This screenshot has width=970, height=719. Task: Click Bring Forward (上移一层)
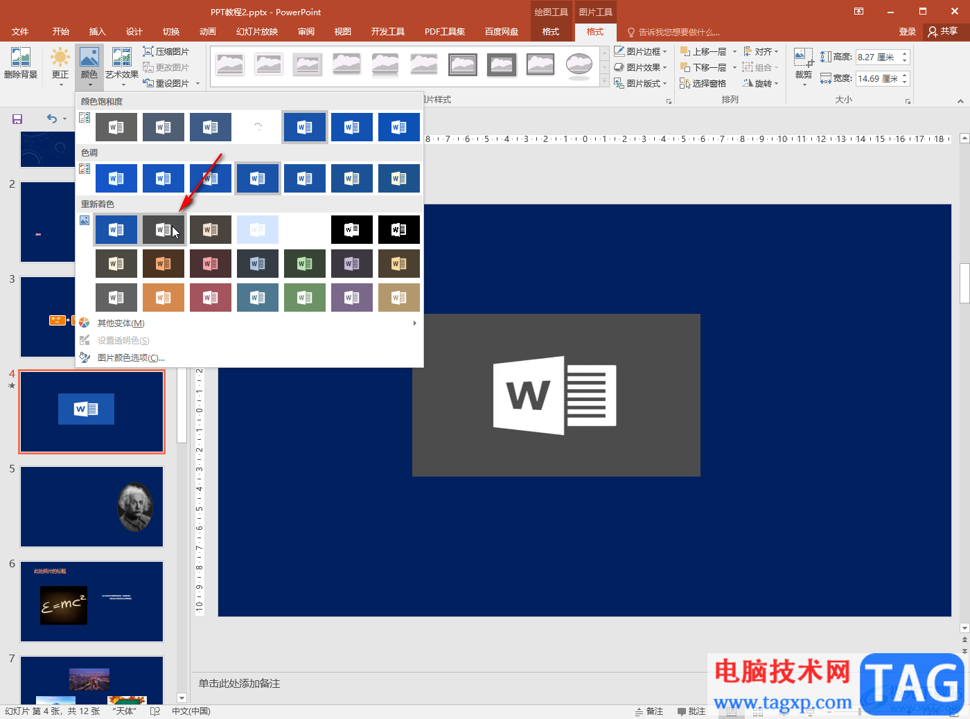pos(704,52)
